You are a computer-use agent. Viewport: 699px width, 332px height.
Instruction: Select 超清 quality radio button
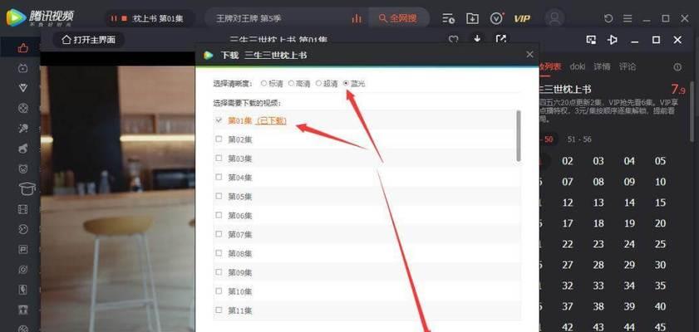coord(318,83)
